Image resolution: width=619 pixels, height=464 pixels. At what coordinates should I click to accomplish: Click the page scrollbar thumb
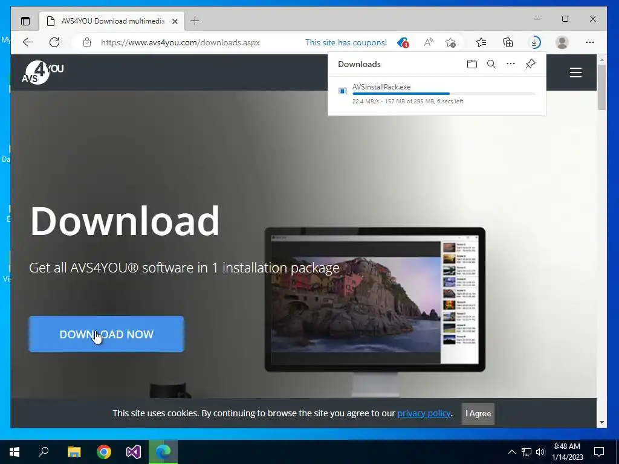601,87
